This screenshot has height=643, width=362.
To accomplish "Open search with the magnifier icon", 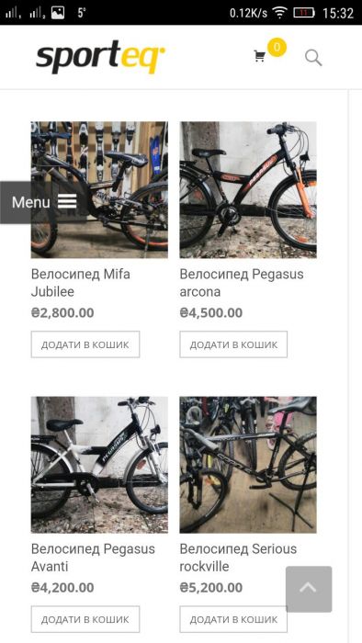I will (x=313, y=58).
